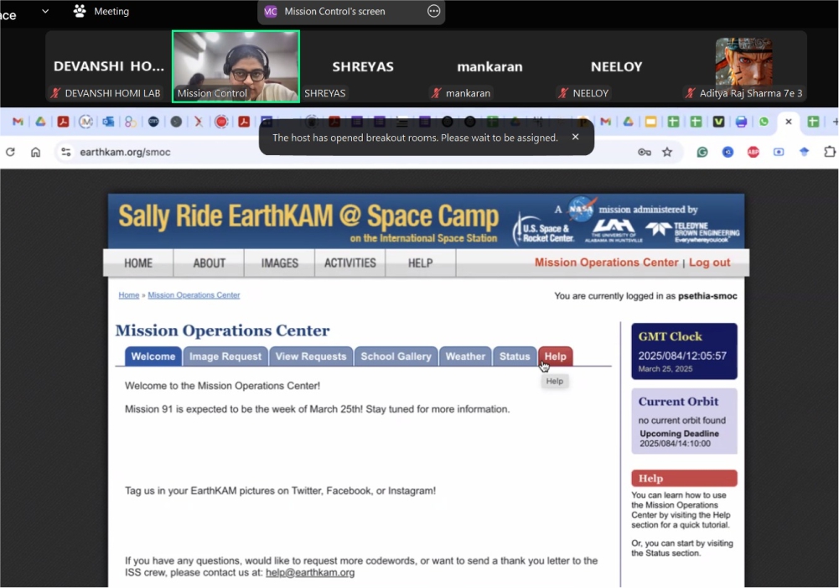
Task: Click the browser home icon
Action: [35, 152]
